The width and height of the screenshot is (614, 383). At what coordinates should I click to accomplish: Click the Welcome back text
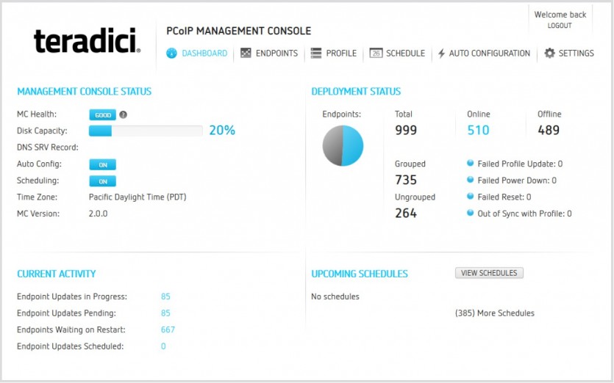560,15
